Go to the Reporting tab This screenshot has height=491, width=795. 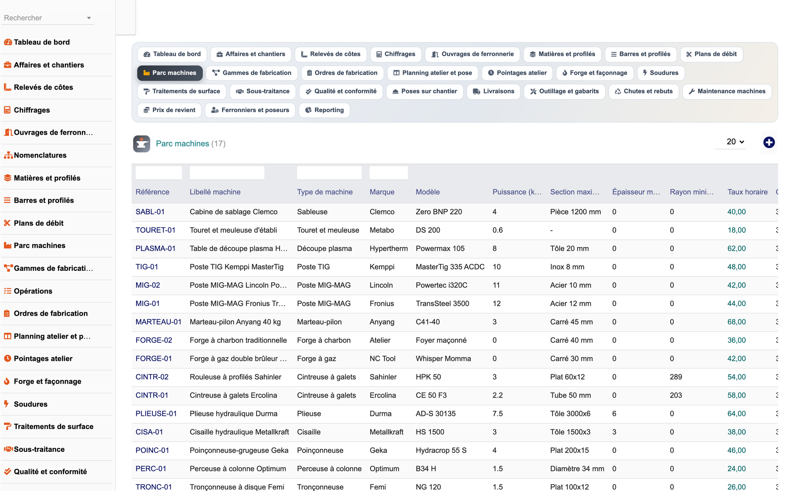coord(324,110)
